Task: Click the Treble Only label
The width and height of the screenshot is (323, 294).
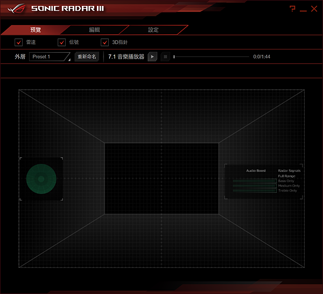Action: click(x=287, y=191)
